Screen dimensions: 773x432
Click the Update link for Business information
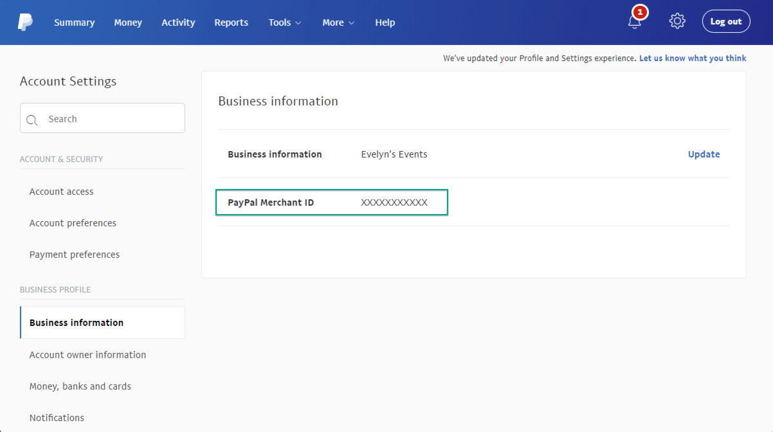pos(704,154)
